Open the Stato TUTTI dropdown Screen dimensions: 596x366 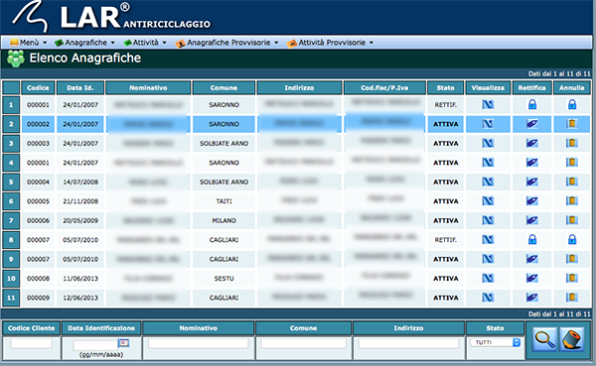point(495,342)
